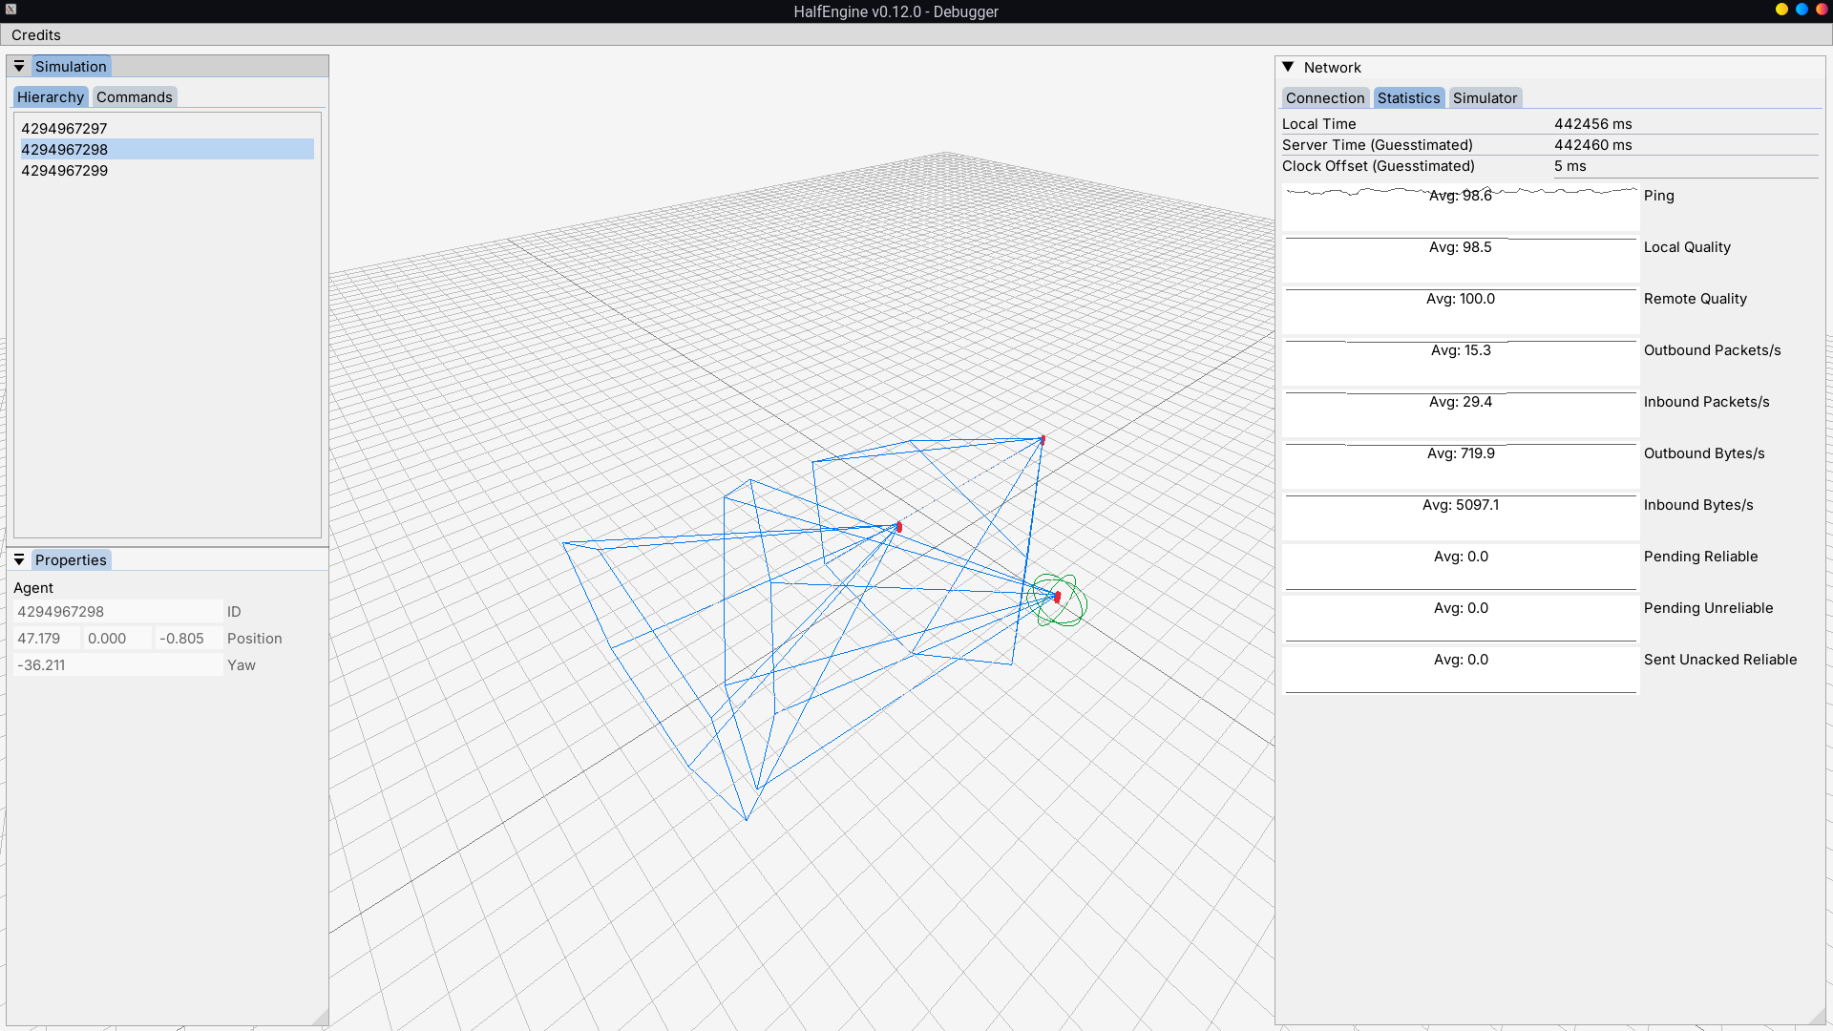Edit Position Z value -0.805
This screenshot has height=1031, width=1833.
(189, 639)
